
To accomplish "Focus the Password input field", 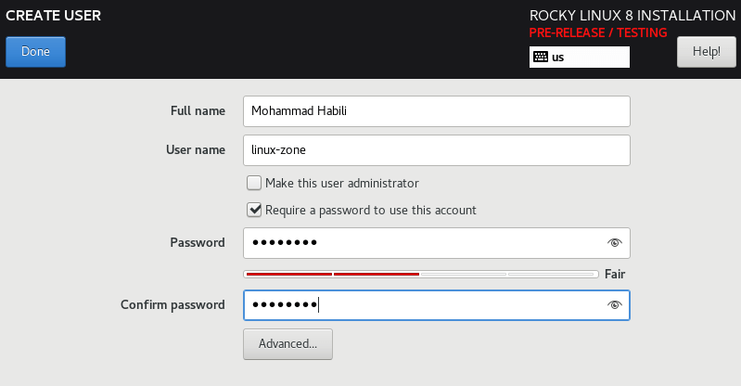I will 437,243.
